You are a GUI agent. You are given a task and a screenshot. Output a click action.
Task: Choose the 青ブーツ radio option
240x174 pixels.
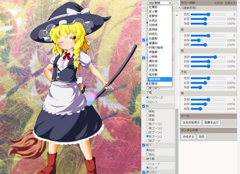(148, 141)
